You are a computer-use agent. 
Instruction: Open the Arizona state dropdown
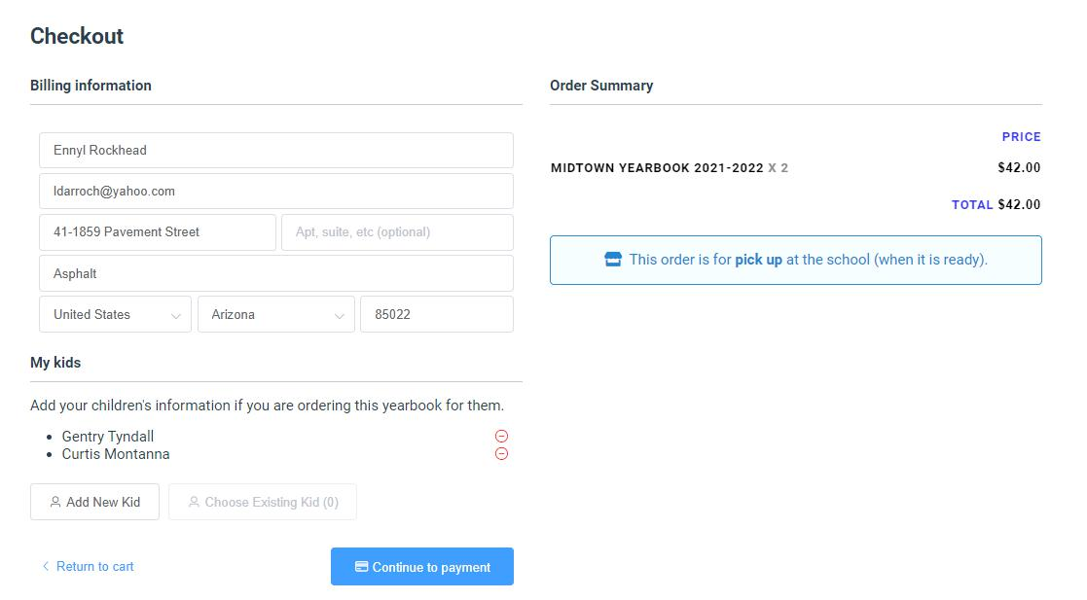point(276,314)
